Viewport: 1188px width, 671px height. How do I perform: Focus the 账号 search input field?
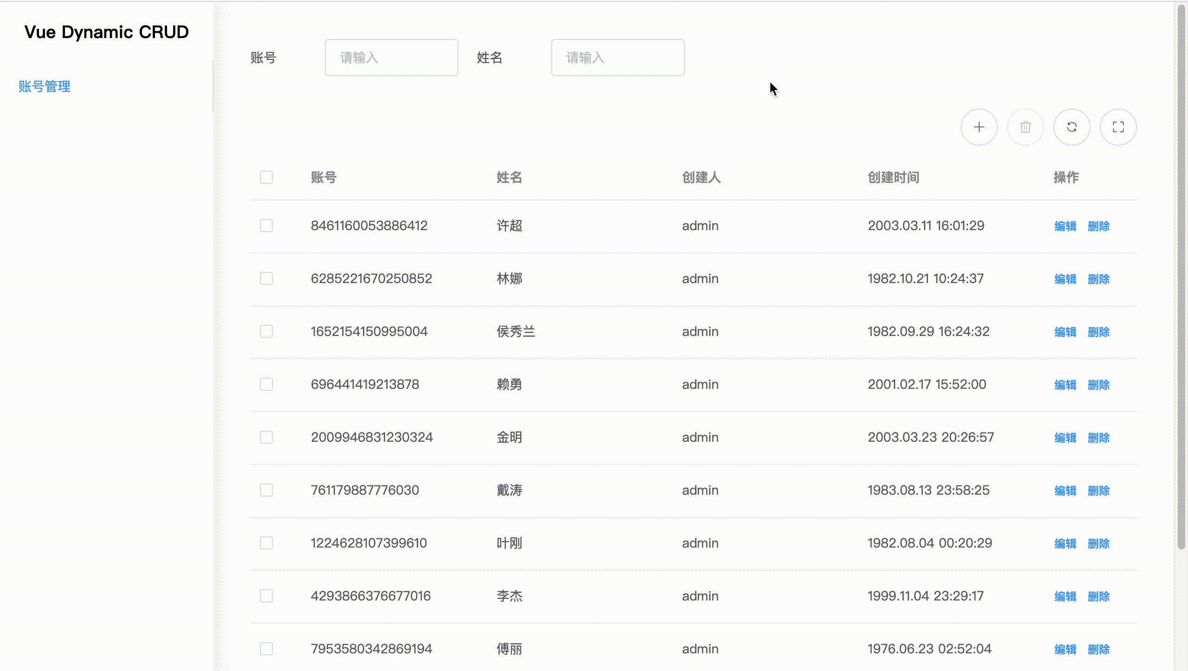pyautogui.click(x=391, y=58)
